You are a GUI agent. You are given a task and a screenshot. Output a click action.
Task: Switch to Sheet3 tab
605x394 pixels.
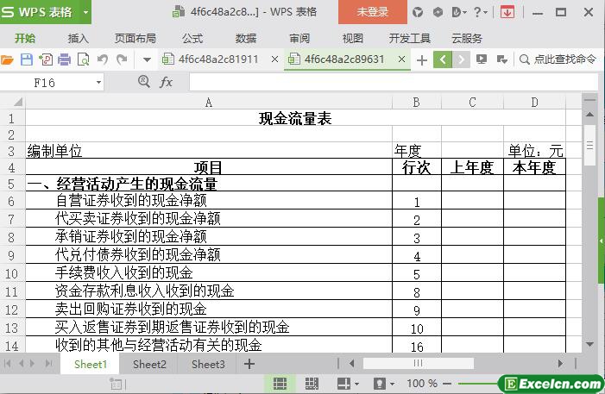click(208, 365)
